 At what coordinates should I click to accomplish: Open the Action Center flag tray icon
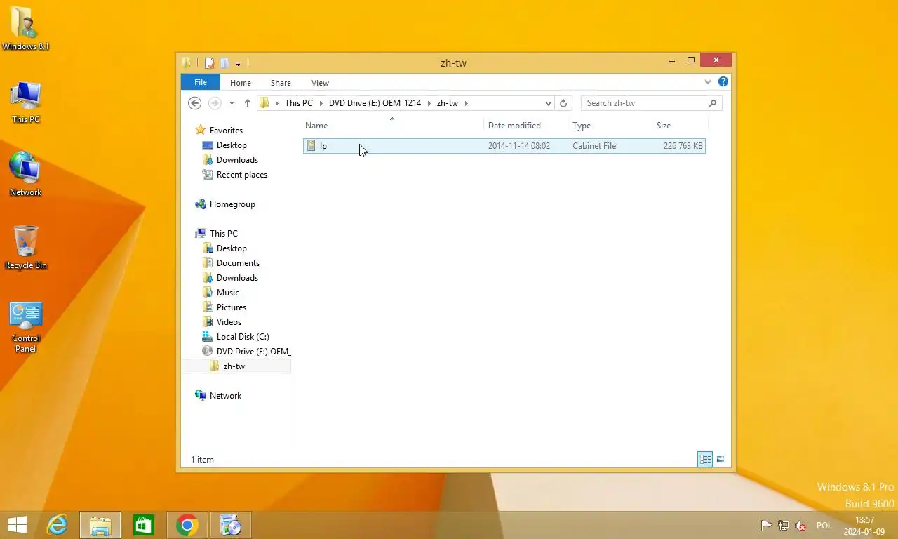(767, 525)
